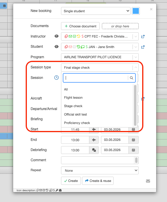Viewport: 167px width, 202px height.
Task: Toggle Instructor eye visibility icon
Action: coord(56,36)
